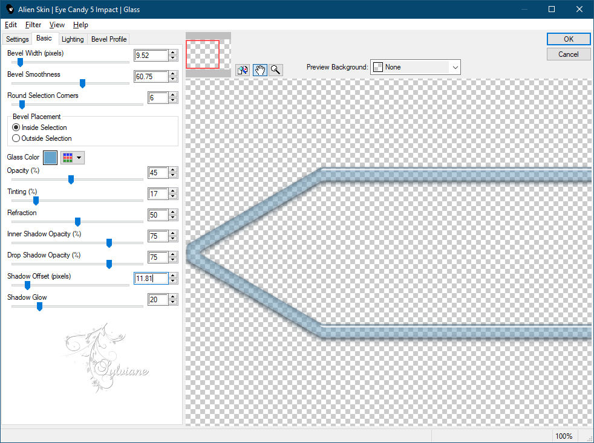This screenshot has height=443, width=594.
Task: Click the OK button
Action: (568, 39)
